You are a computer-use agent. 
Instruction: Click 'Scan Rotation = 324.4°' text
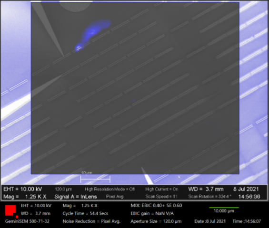[x=210, y=197]
